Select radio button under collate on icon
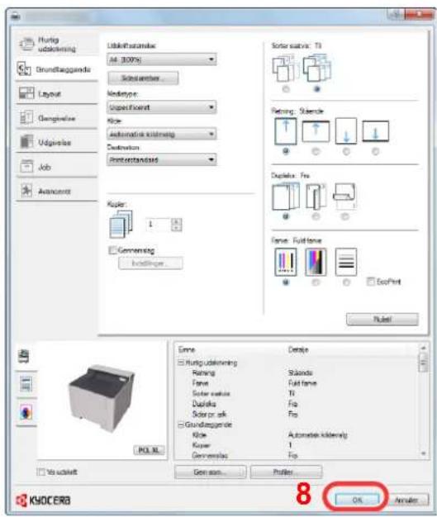 tap(316, 89)
